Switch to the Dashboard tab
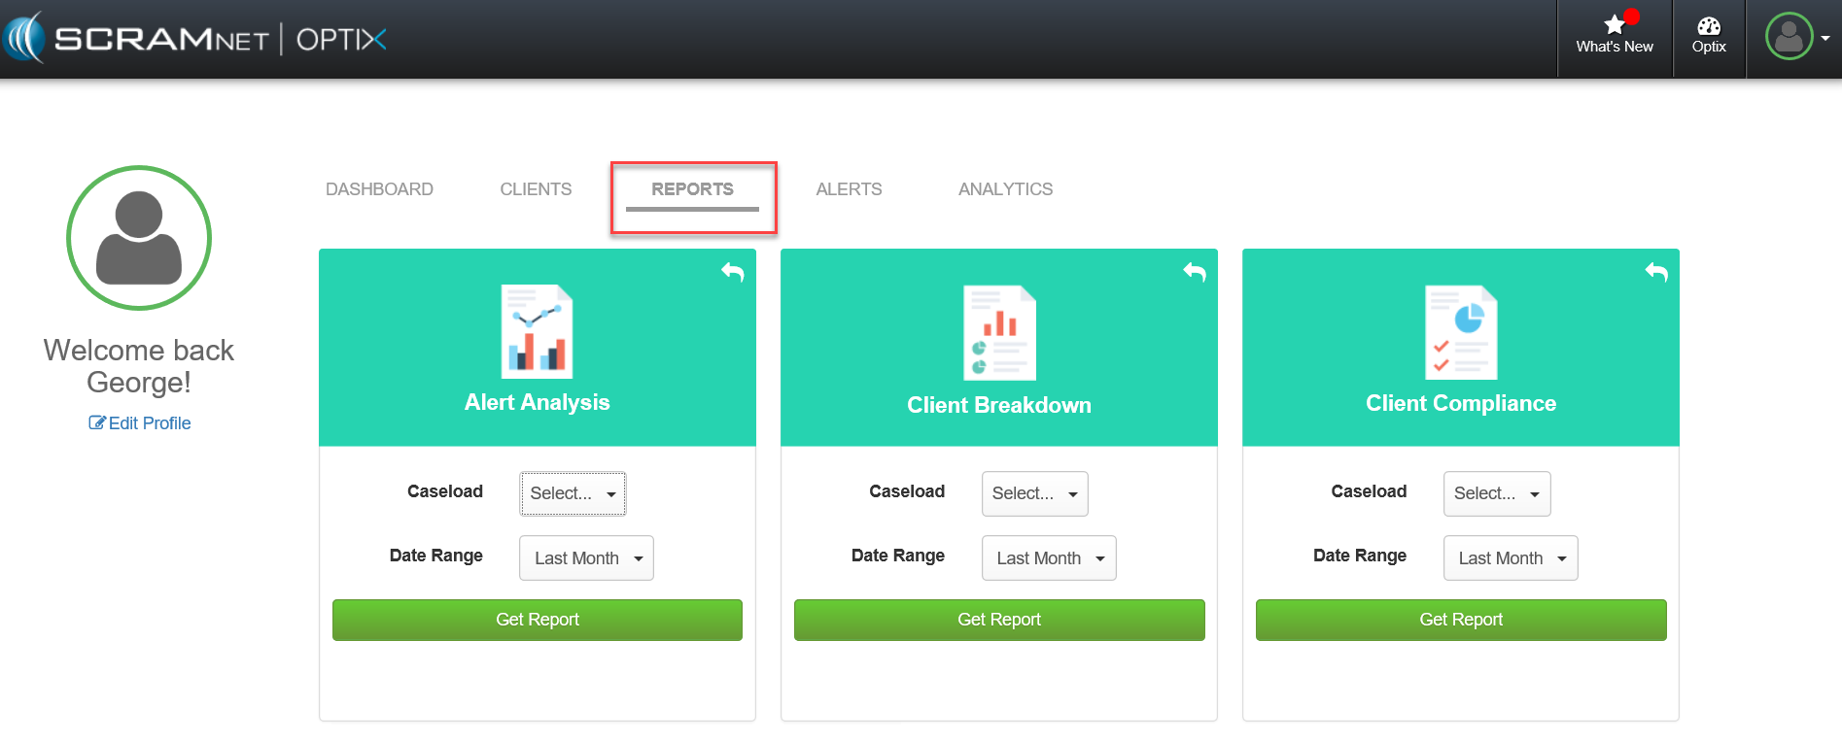Image resolution: width=1842 pixels, height=742 pixels. click(379, 189)
